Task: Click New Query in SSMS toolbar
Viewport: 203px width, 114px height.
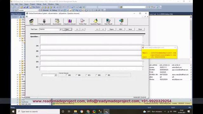Action: pyautogui.click(x=35, y=7)
